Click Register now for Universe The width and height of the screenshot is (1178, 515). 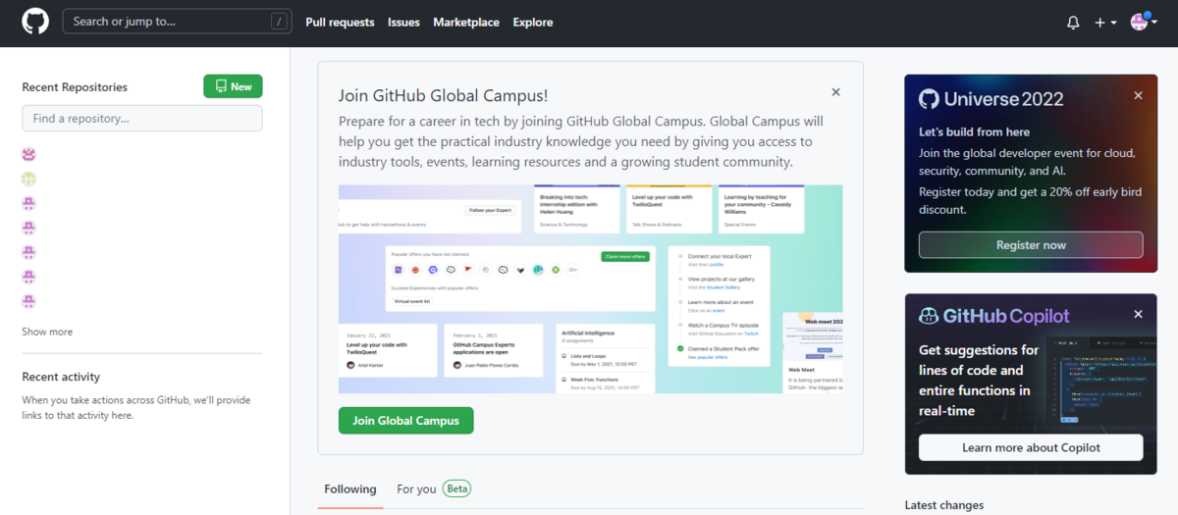[x=1031, y=245]
